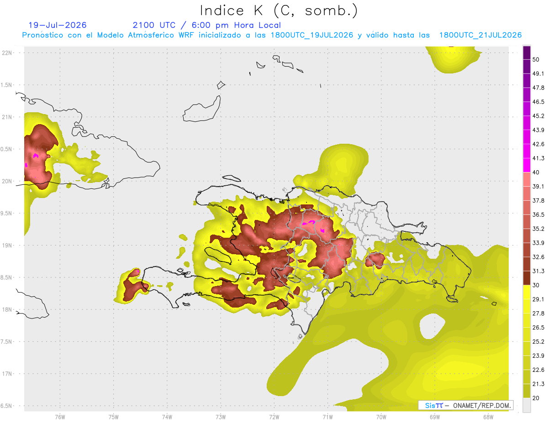Click the colorbar value "21.3"
The image size is (548, 423).
(538, 384)
